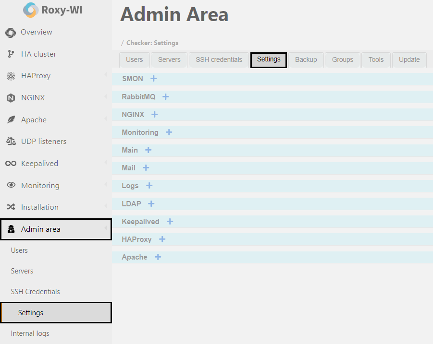The image size is (433, 344).
Task: Open the Groups tab
Action: tap(343, 60)
